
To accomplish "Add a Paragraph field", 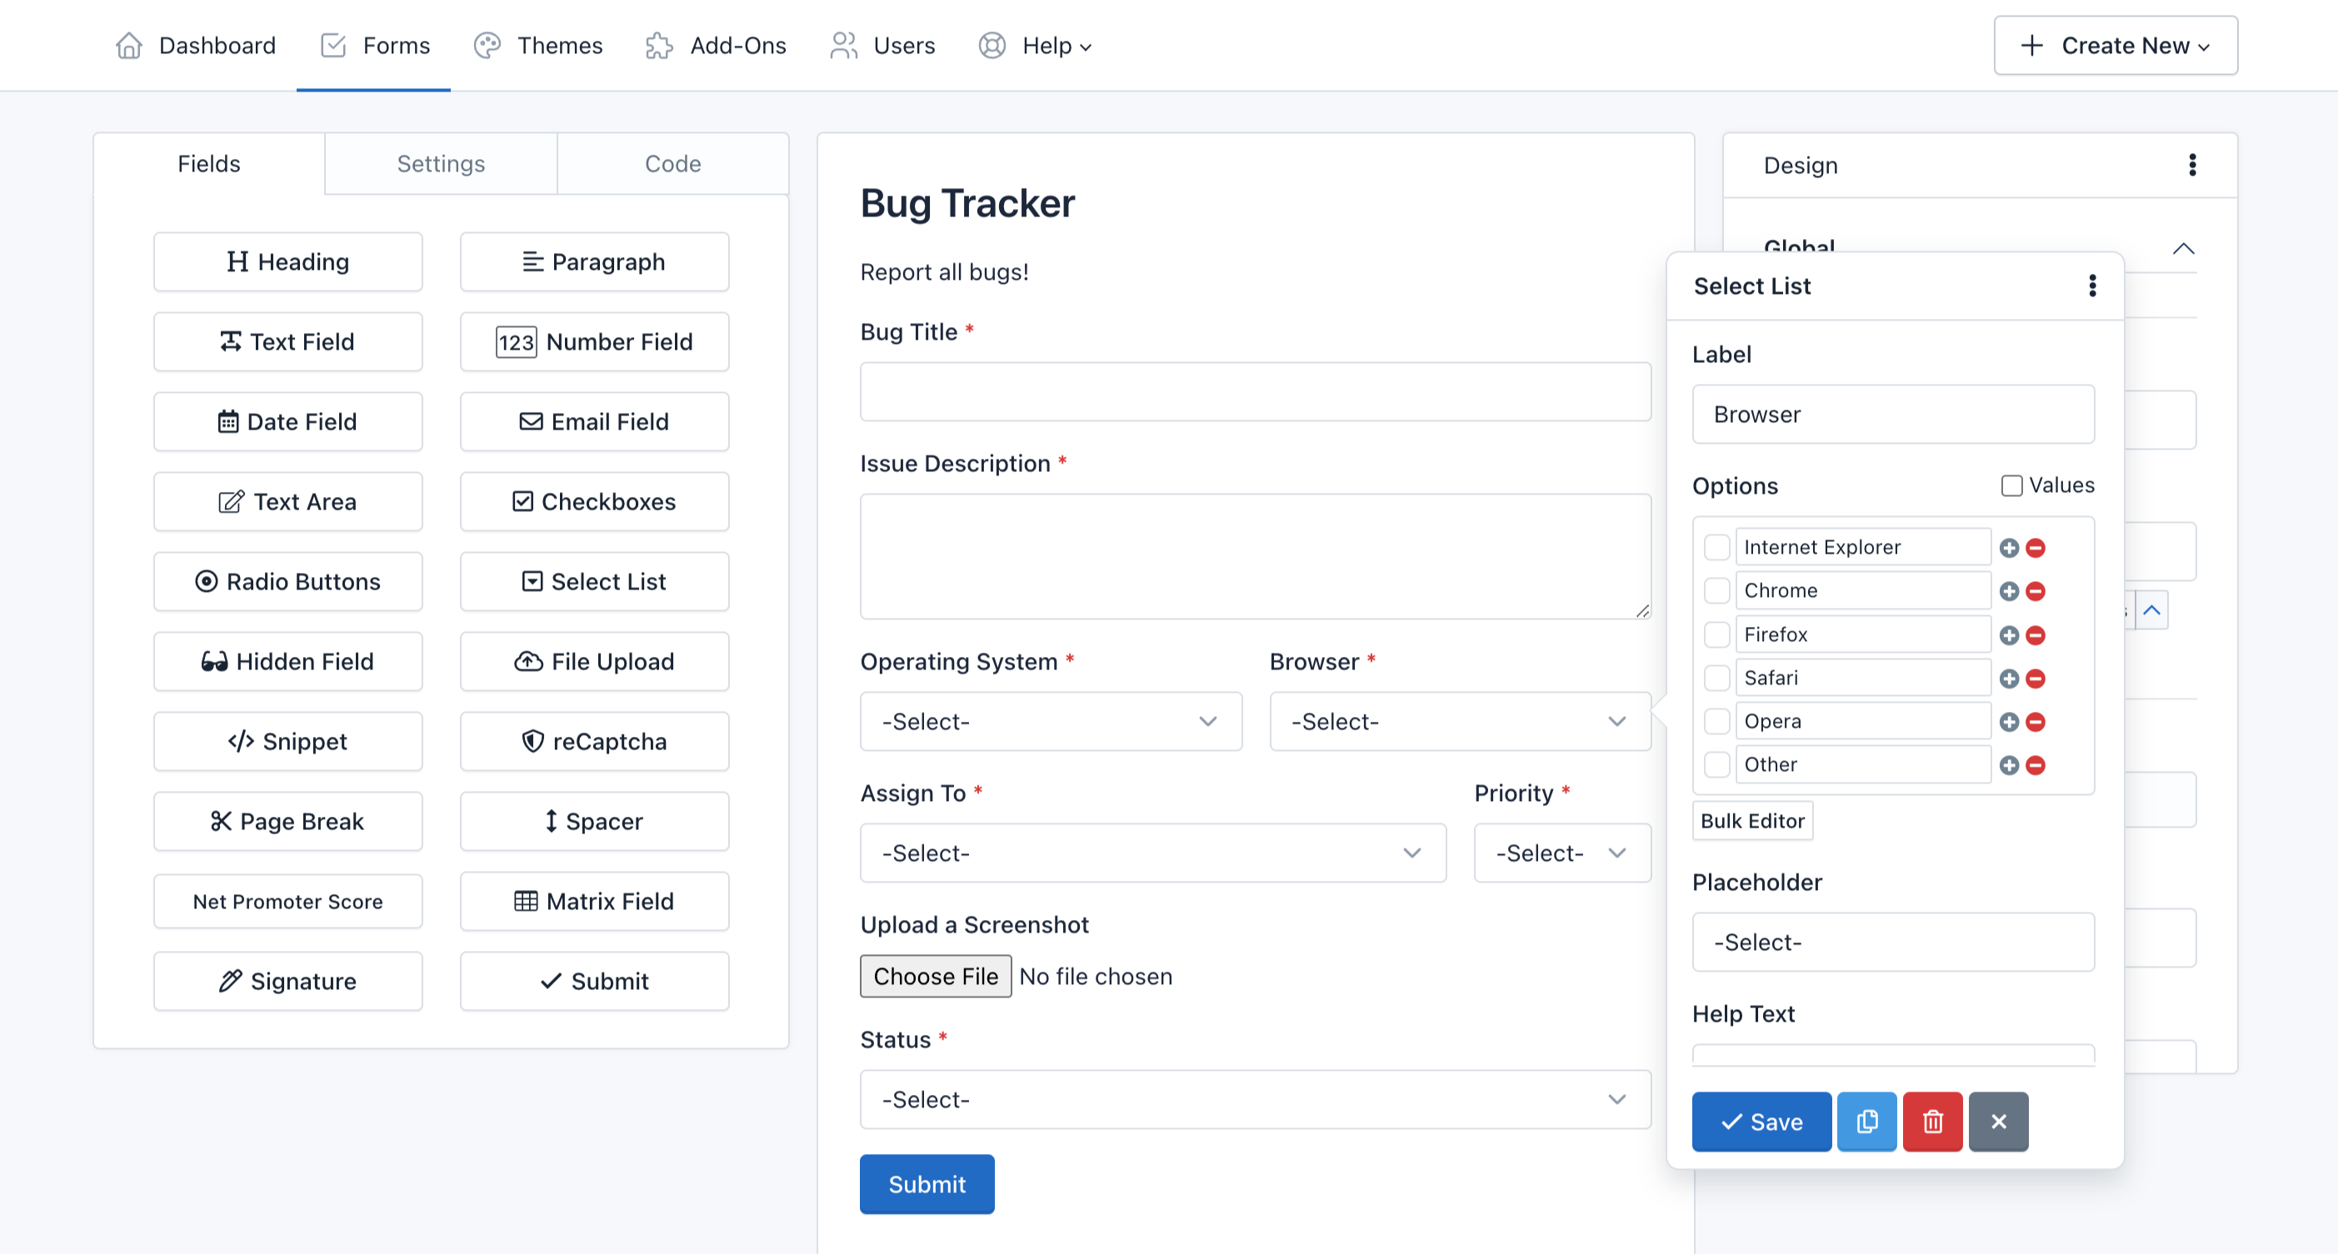I will (594, 262).
